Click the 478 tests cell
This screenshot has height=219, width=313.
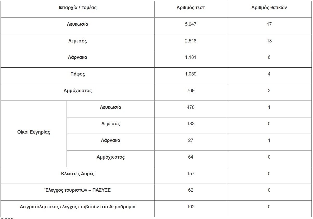(x=191, y=107)
